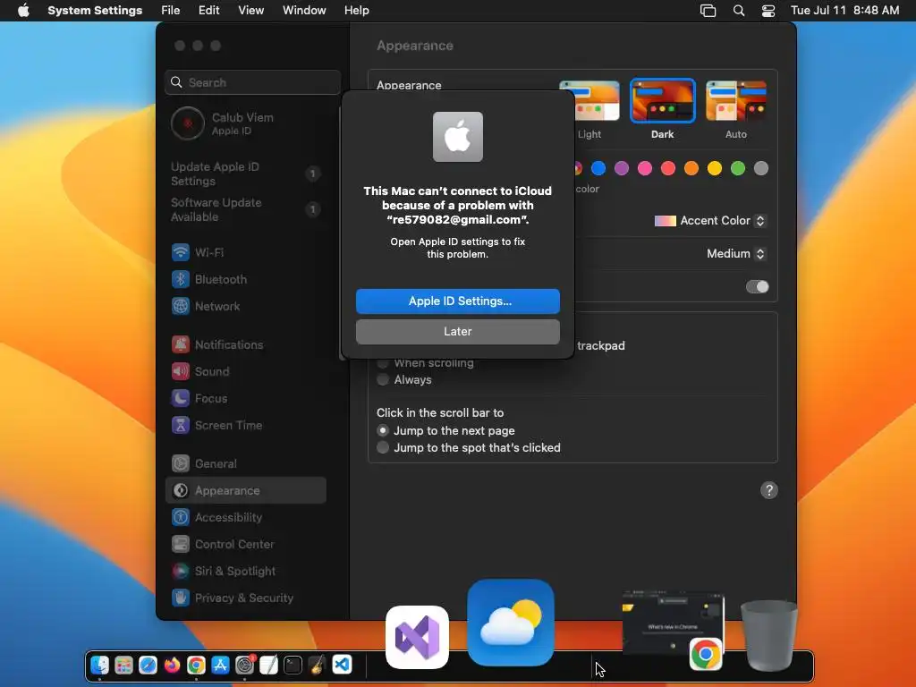Open Launchpad from the Dock
916x687 pixels.
click(123, 665)
